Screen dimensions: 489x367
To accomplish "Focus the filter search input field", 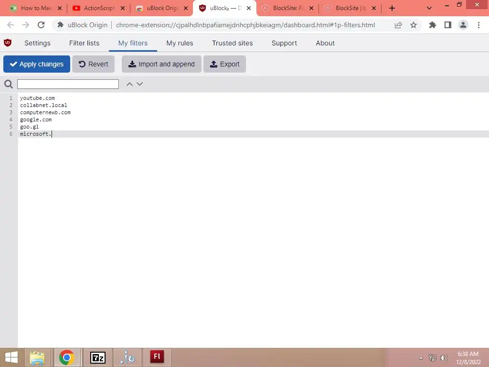I will tap(68, 84).
